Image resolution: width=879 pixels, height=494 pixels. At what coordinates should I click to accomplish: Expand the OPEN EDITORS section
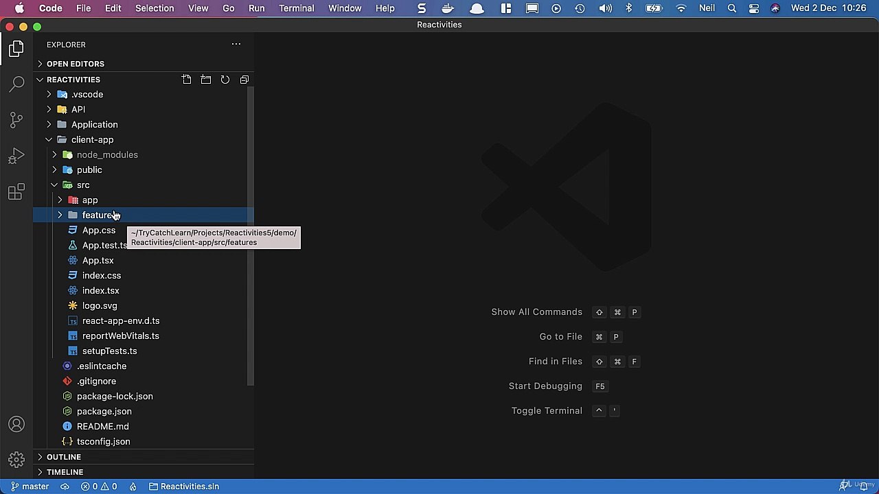[144, 64]
